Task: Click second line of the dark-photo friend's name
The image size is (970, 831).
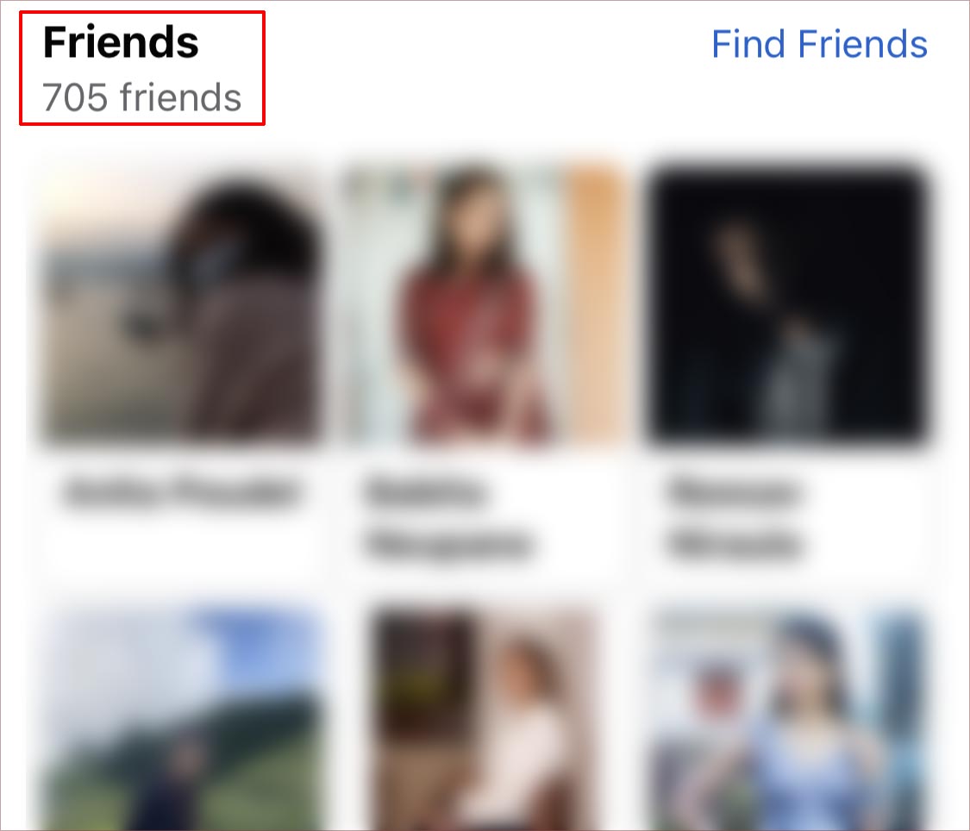Action: 735,545
